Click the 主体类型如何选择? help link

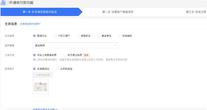click(x=30, y=24)
